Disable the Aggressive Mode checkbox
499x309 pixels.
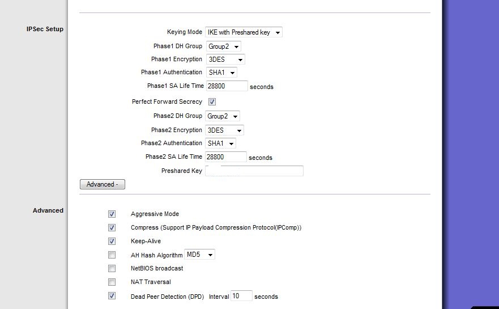pyautogui.click(x=112, y=214)
